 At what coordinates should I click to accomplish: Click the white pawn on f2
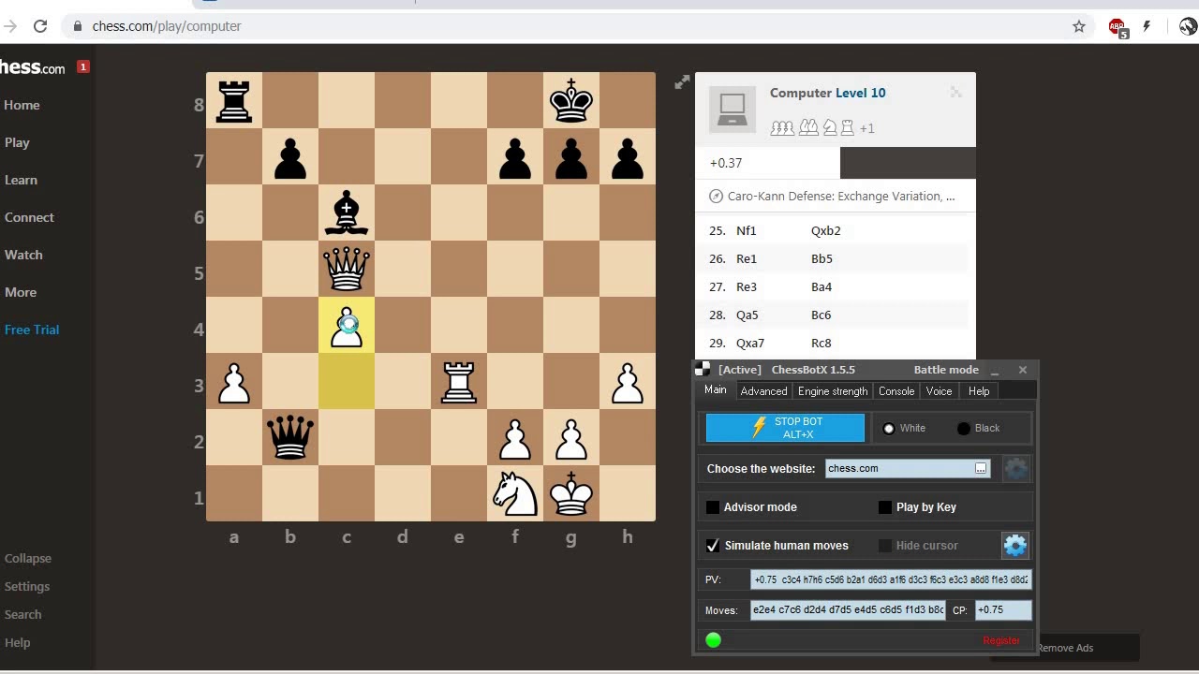515,439
